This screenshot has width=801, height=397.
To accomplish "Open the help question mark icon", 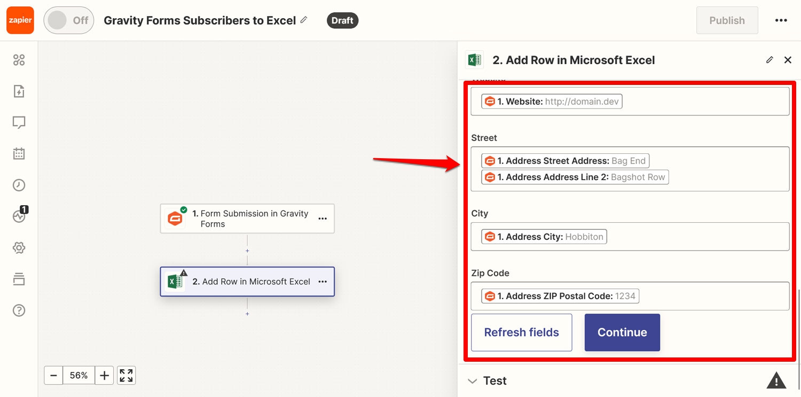I will click(19, 310).
